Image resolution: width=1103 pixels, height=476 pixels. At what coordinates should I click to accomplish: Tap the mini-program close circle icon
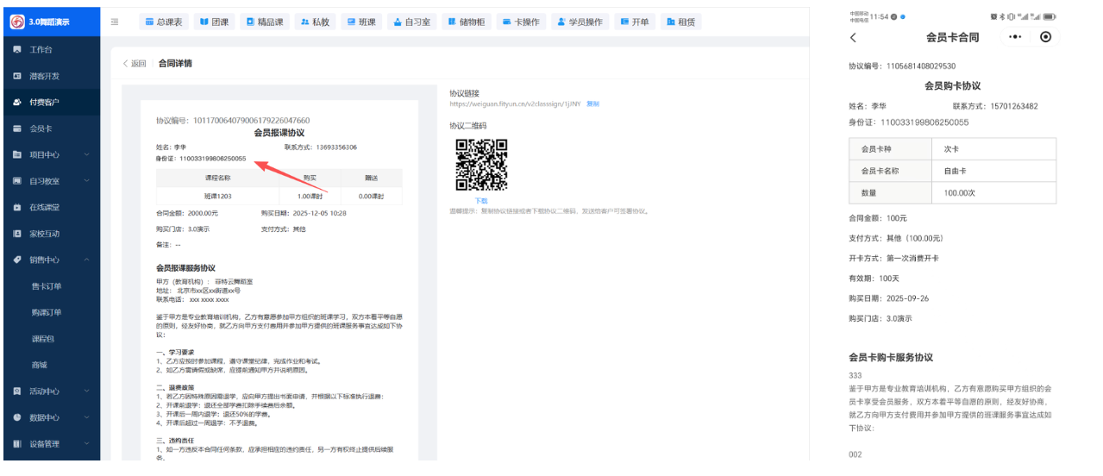[x=1046, y=37]
